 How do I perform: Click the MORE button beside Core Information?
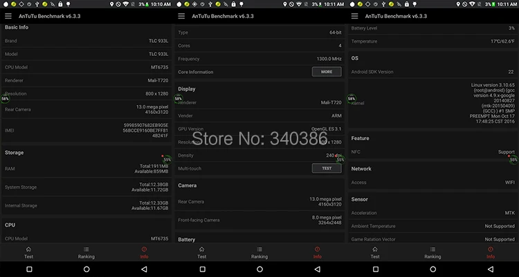click(x=327, y=72)
